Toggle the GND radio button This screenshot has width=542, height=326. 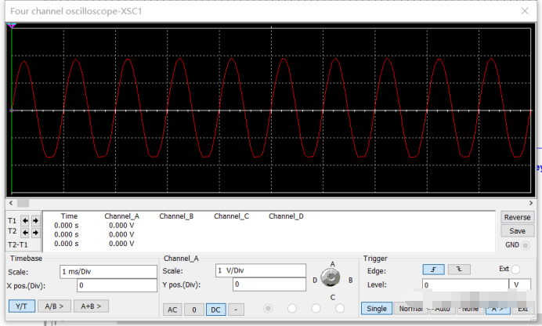pyautogui.click(x=526, y=245)
